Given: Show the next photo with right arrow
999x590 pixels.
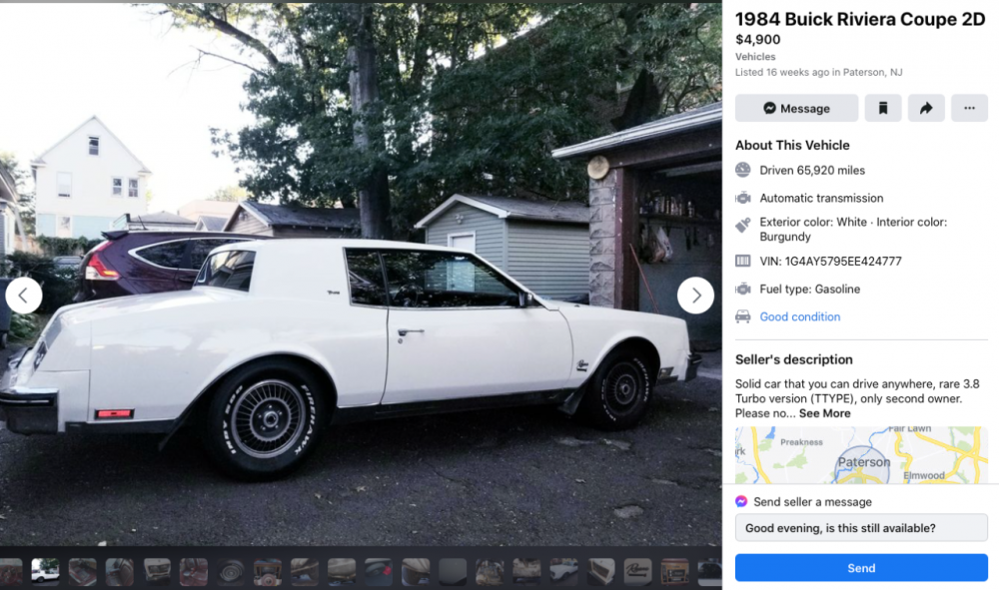Looking at the screenshot, I should click(x=695, y=295).
